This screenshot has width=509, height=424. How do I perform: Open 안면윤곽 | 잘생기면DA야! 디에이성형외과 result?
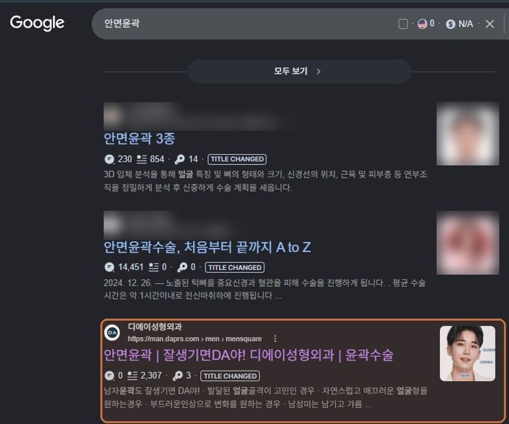coord(248,355)
